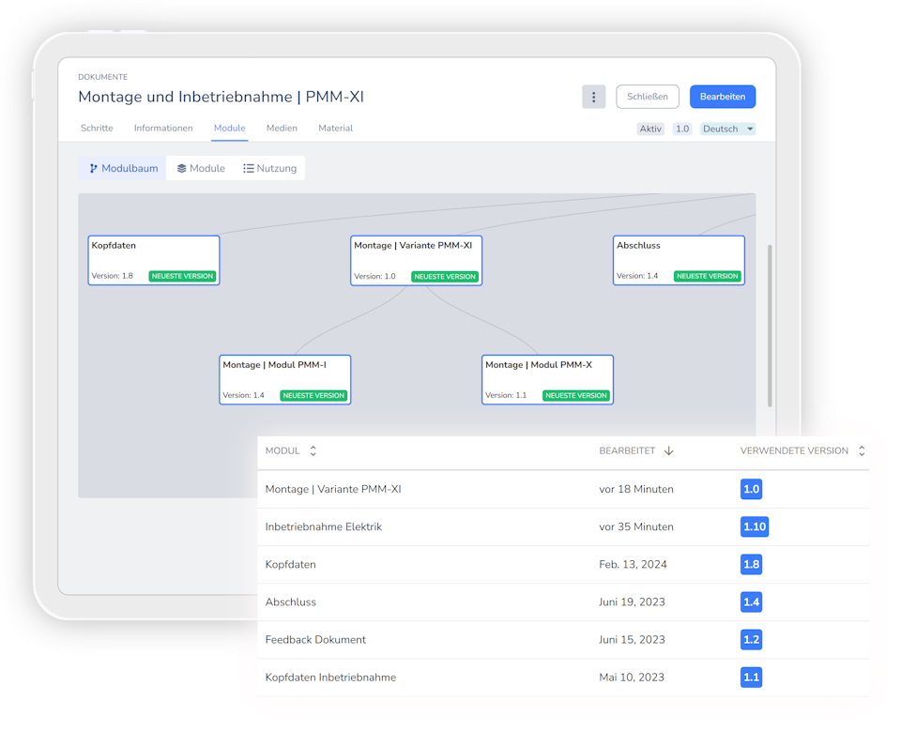
Task: Click the down arrow sorting BEARBEITET column
Action: (x=668, y=450)
